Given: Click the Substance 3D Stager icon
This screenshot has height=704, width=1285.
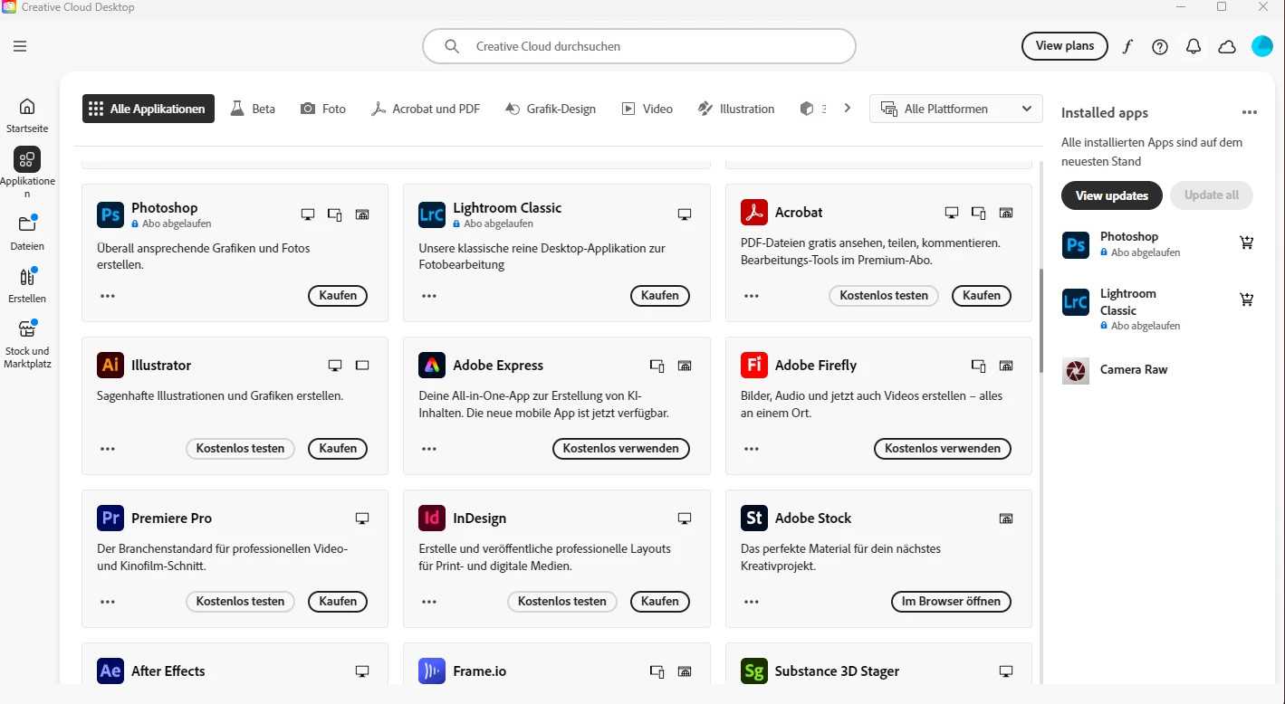Looking at the screenshot, I should point(754,671).
